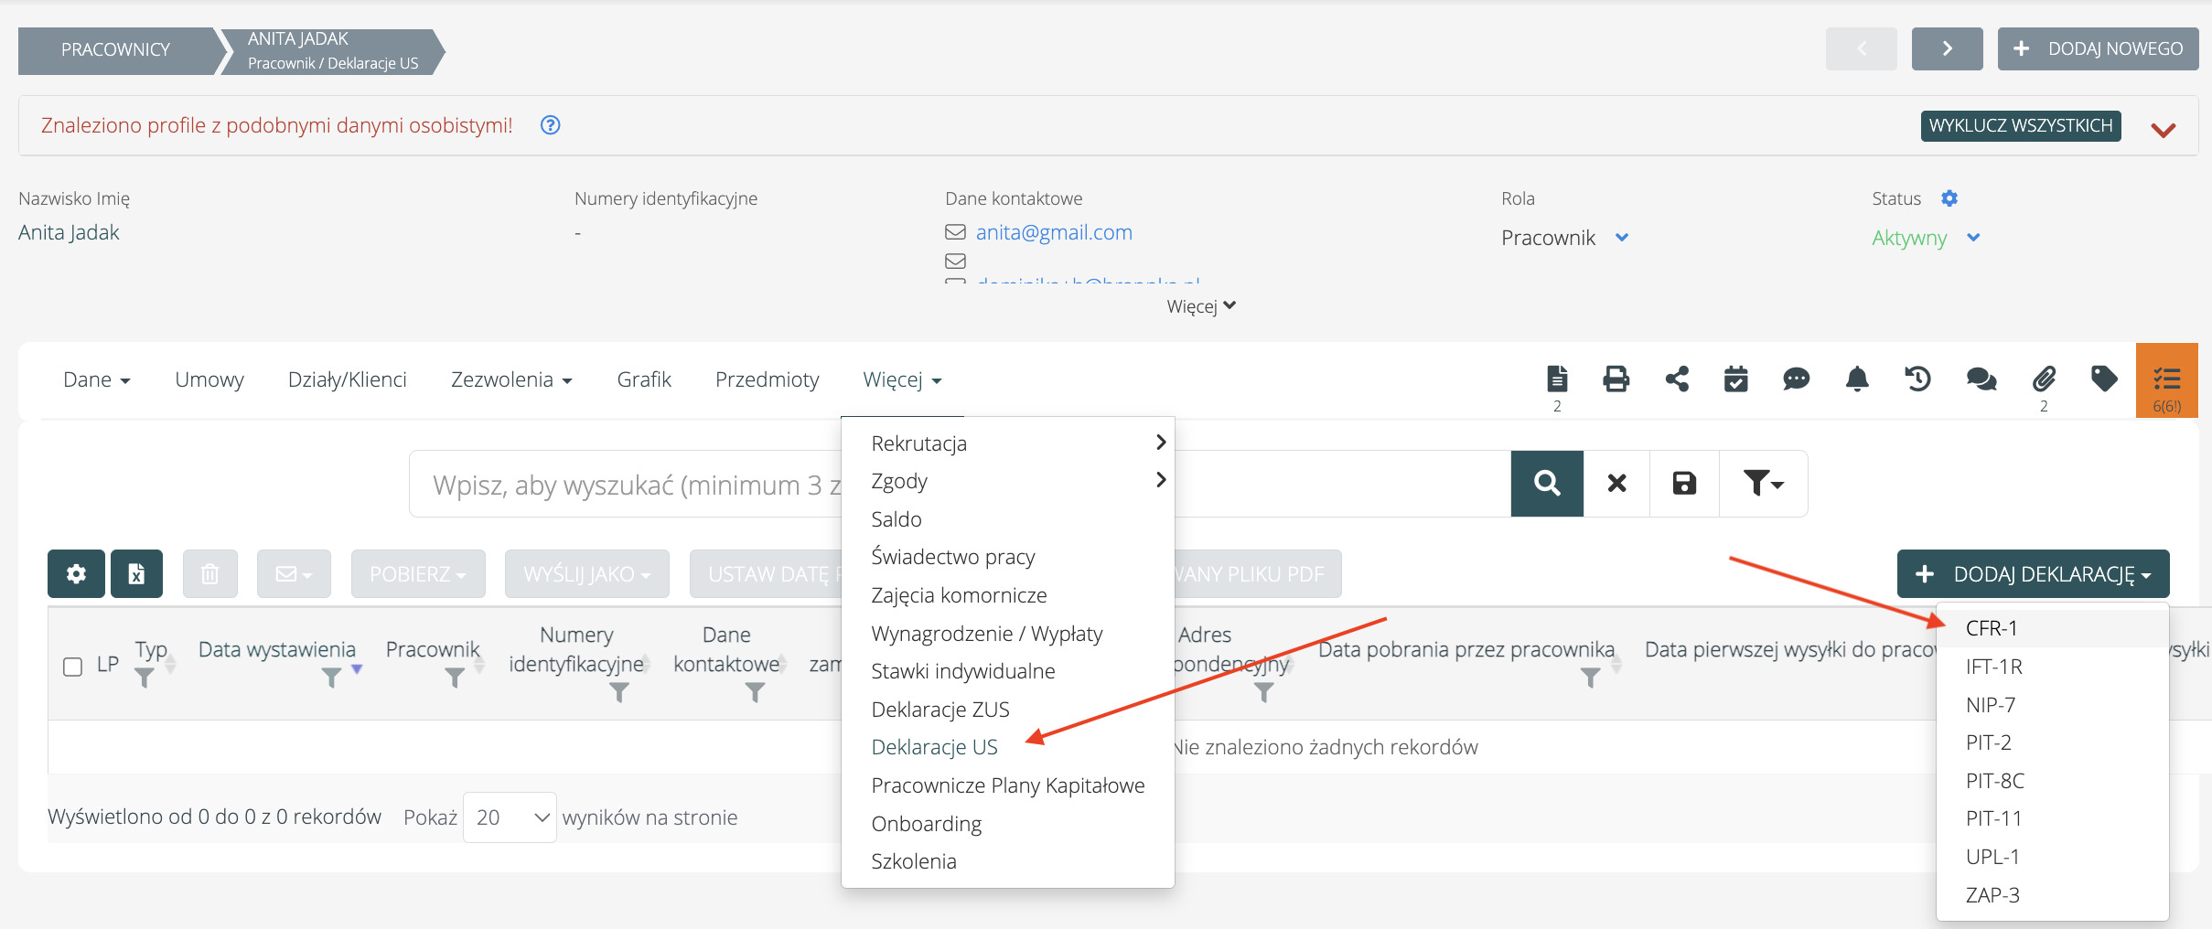Viewport: 2212px width, 929px height.
Task: Click the printer icon in toolbar
Action: [1616, 379]
